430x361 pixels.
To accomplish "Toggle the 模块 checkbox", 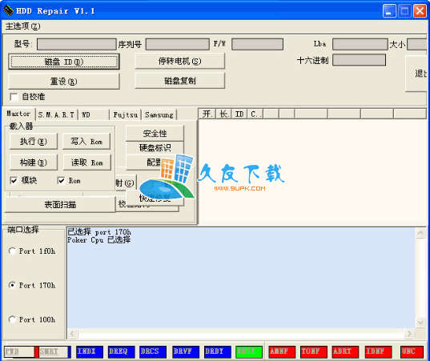I will [14, 180].
